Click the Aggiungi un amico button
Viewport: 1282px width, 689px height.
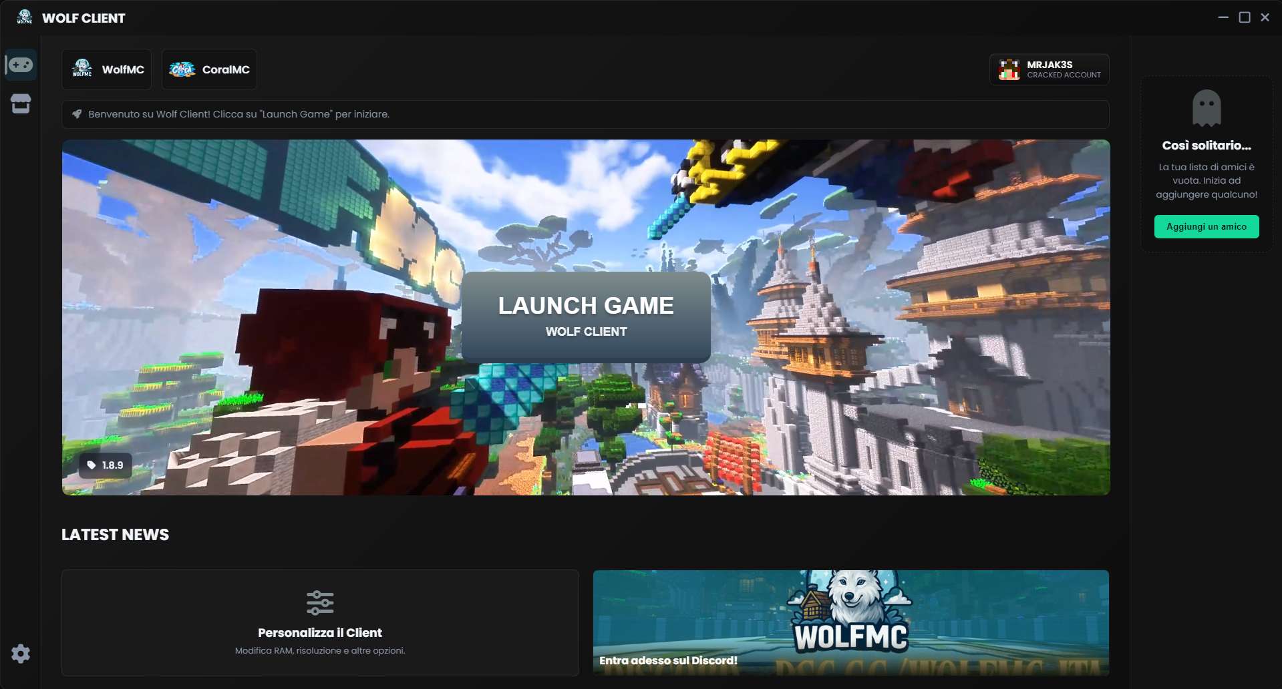tap(1207, 226)
